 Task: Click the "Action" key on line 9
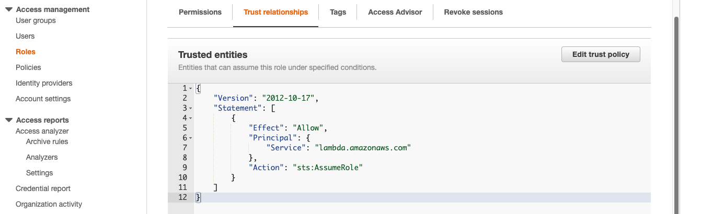(267, 168)
